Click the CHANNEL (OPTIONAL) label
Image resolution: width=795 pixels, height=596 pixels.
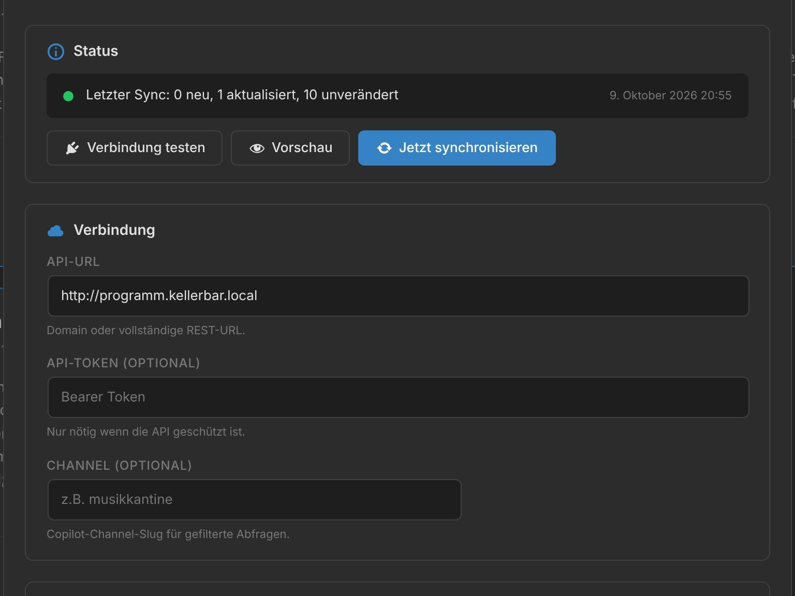click(119, 466)
